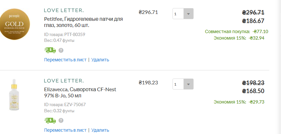Remove Elizavecca serum with Удалить link
This screenshot has width=281, height=134.
pos(100,130)
